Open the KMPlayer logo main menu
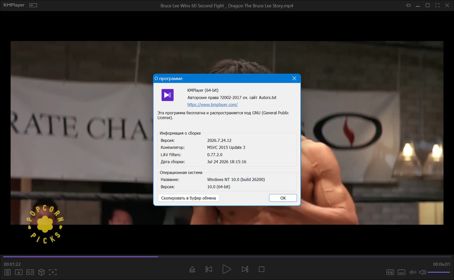This screenshot has height=280, width=454. click(x=14, y=5)
